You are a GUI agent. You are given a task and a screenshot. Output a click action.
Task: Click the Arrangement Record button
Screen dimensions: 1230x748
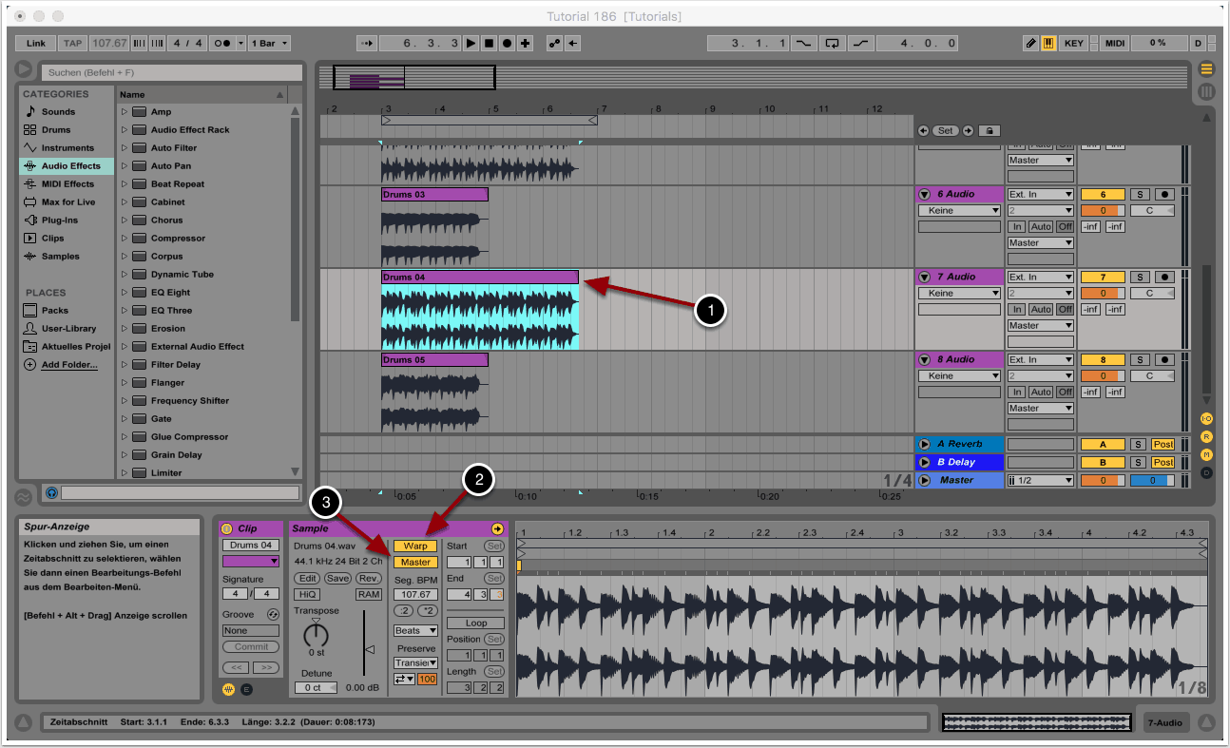click(x=507, y=44)
